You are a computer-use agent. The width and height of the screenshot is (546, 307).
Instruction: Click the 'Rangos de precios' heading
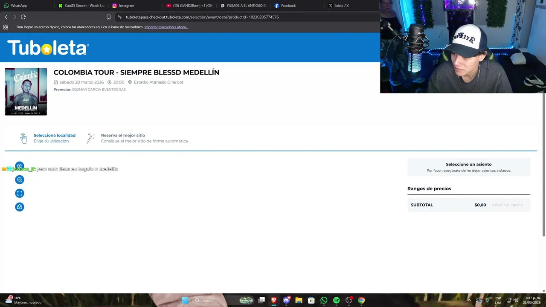click(x=429, y=188)
